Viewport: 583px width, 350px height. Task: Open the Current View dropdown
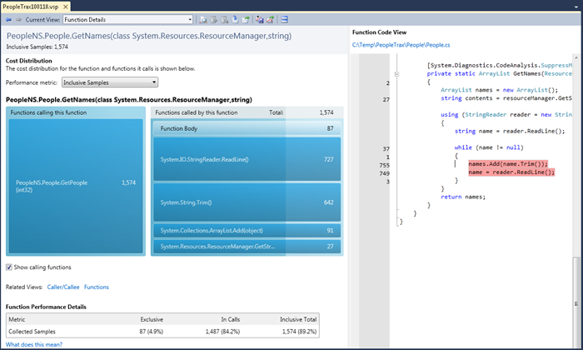pos(128,20)
